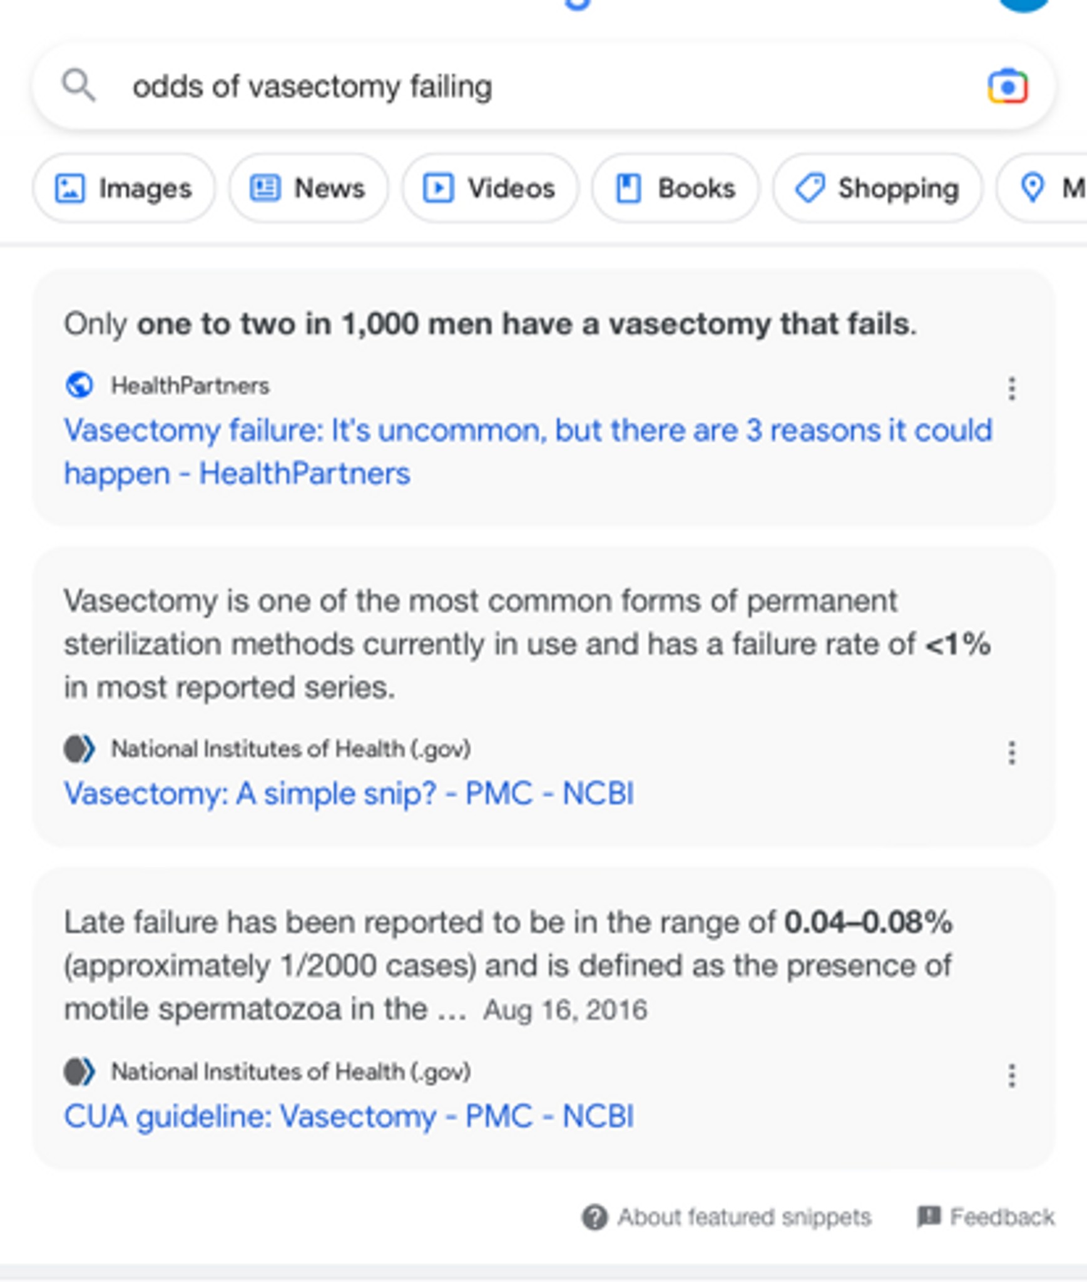Image resolution: width=1087 pixels, height=1282 pixels.
Task: Filter results by Videos
Action: click(490, 188)
